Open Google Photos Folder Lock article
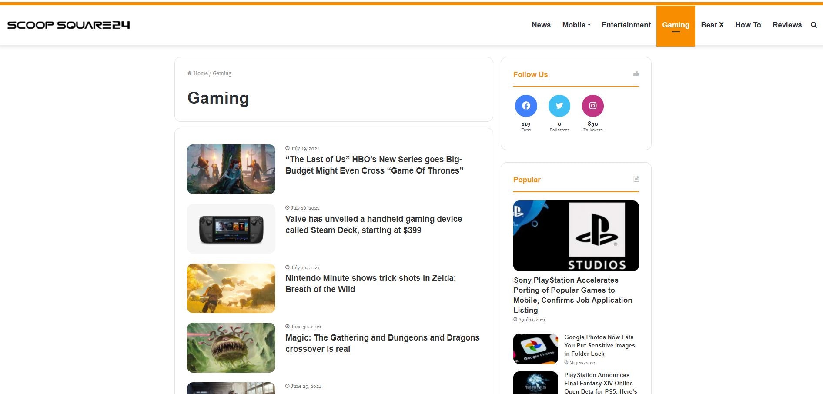The width and height of the screenshot is (823, 394). [x=599, y=345]
